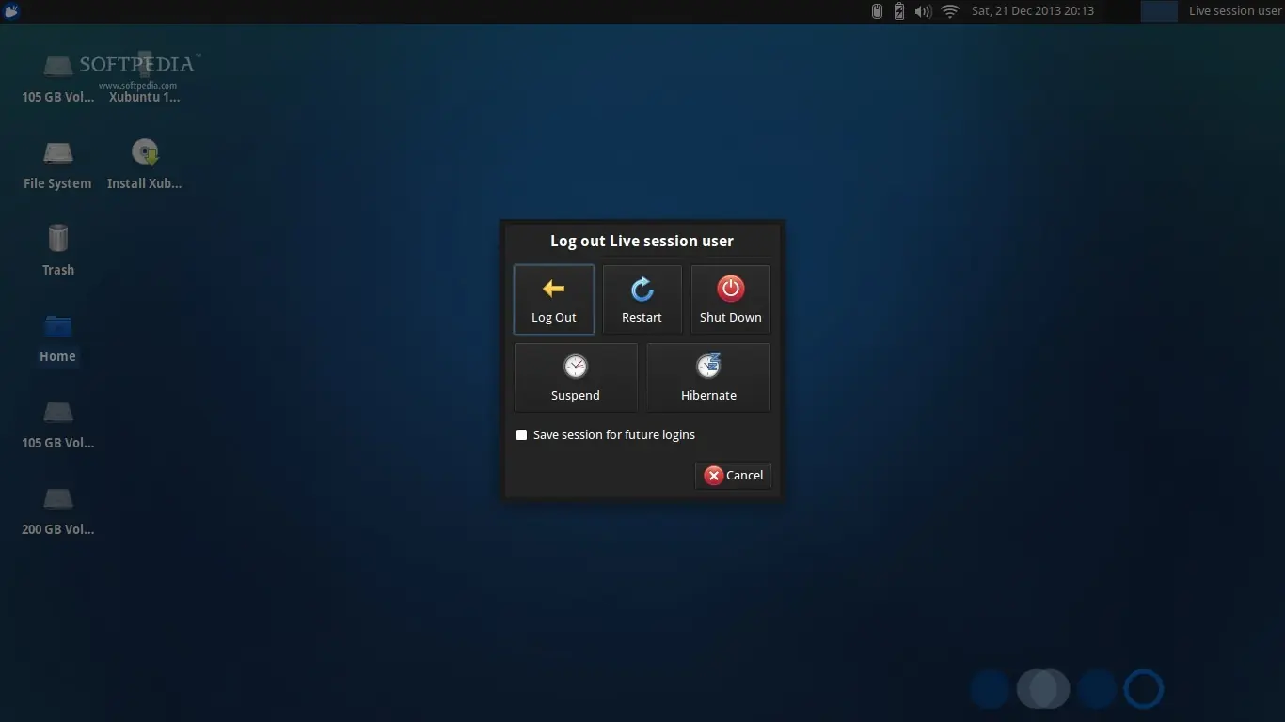Choose Log Out in the dialog
Viewport: 1285px width, 722px height.
[554, 300]
